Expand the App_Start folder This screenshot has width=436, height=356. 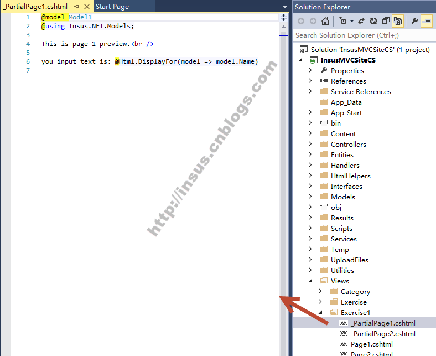tap(310, 113)
